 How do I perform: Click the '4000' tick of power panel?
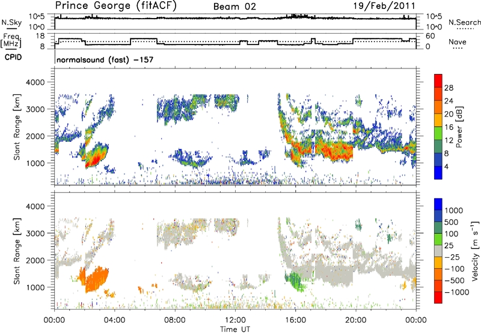tap(36, 82)
